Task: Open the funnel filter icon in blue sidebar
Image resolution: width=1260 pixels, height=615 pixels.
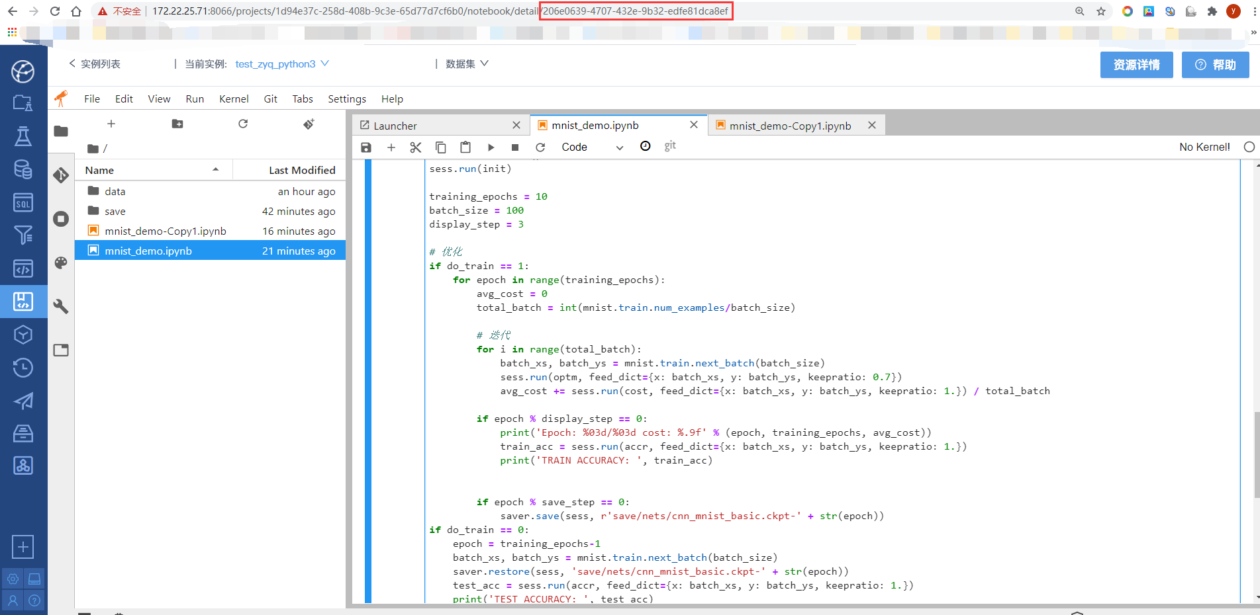Action: [23, 235]
